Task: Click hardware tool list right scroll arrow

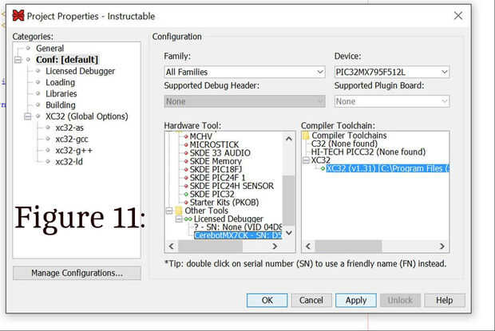Action: [x=275, y=246]
